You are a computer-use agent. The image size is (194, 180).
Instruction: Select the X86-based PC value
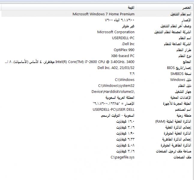(x=123, y=56)
